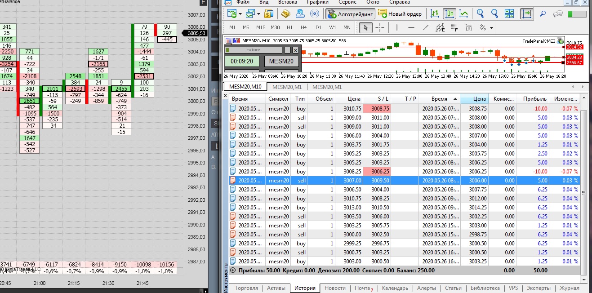
Task: Open the Вставка menu
Action: (288, 2)
